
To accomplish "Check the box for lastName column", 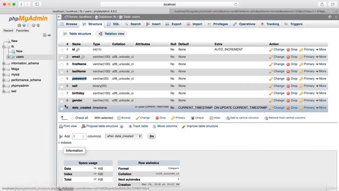I will pyautogui.click(x=62, y=72).
